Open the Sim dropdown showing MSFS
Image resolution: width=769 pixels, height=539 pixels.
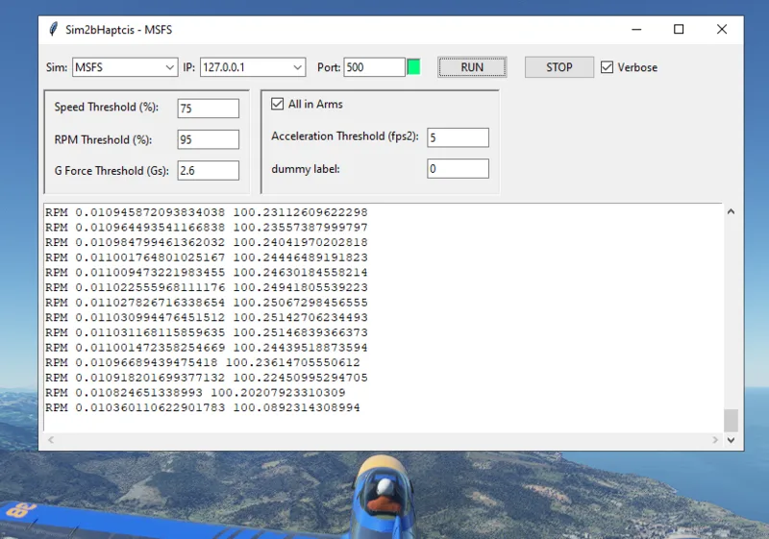pos(125,67)
